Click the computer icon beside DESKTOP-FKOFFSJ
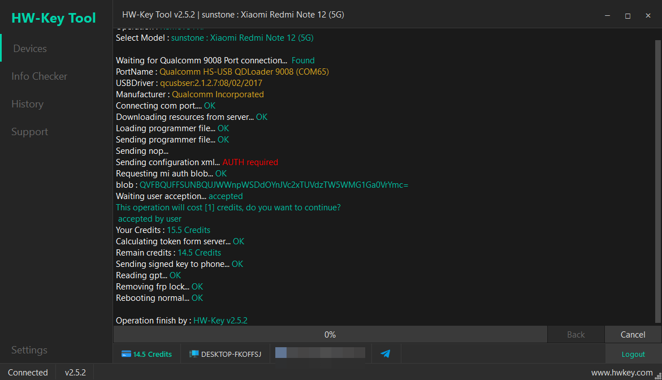Image resolution: width=662 pixels, height=380 pixels. pyautogui.click(x=194, y=354)
